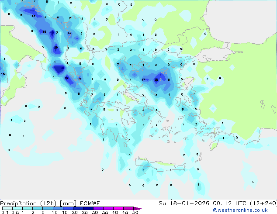This screenshot has width=277, height=214.
Task: Select the 25–30 mm dark blue legend swatch
Action: pos(88,208)
